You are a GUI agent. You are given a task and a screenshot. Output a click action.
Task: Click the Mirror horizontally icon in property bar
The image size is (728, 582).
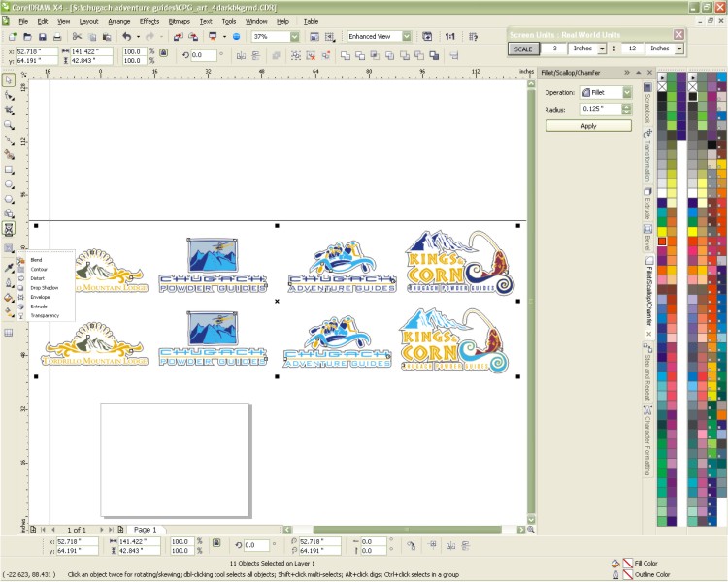241,56
